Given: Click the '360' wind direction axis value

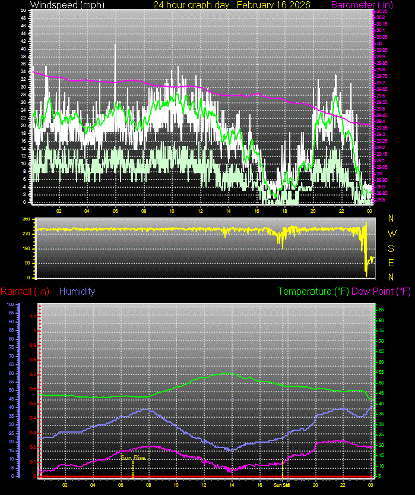Looking at the screenshot, I should pyautogui.click(x=27, y=219).
